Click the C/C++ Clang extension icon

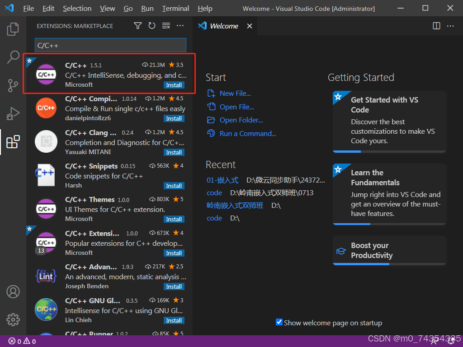click(46, 141)
